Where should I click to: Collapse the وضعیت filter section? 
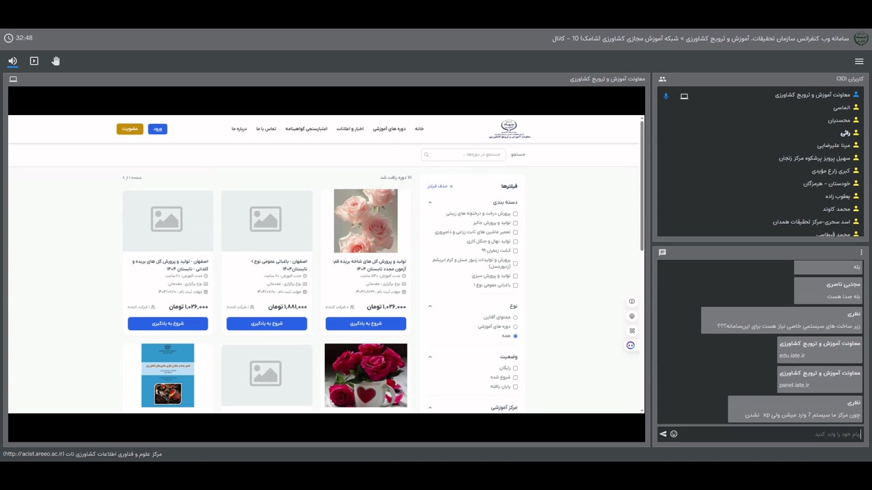[x=430, y=357]
